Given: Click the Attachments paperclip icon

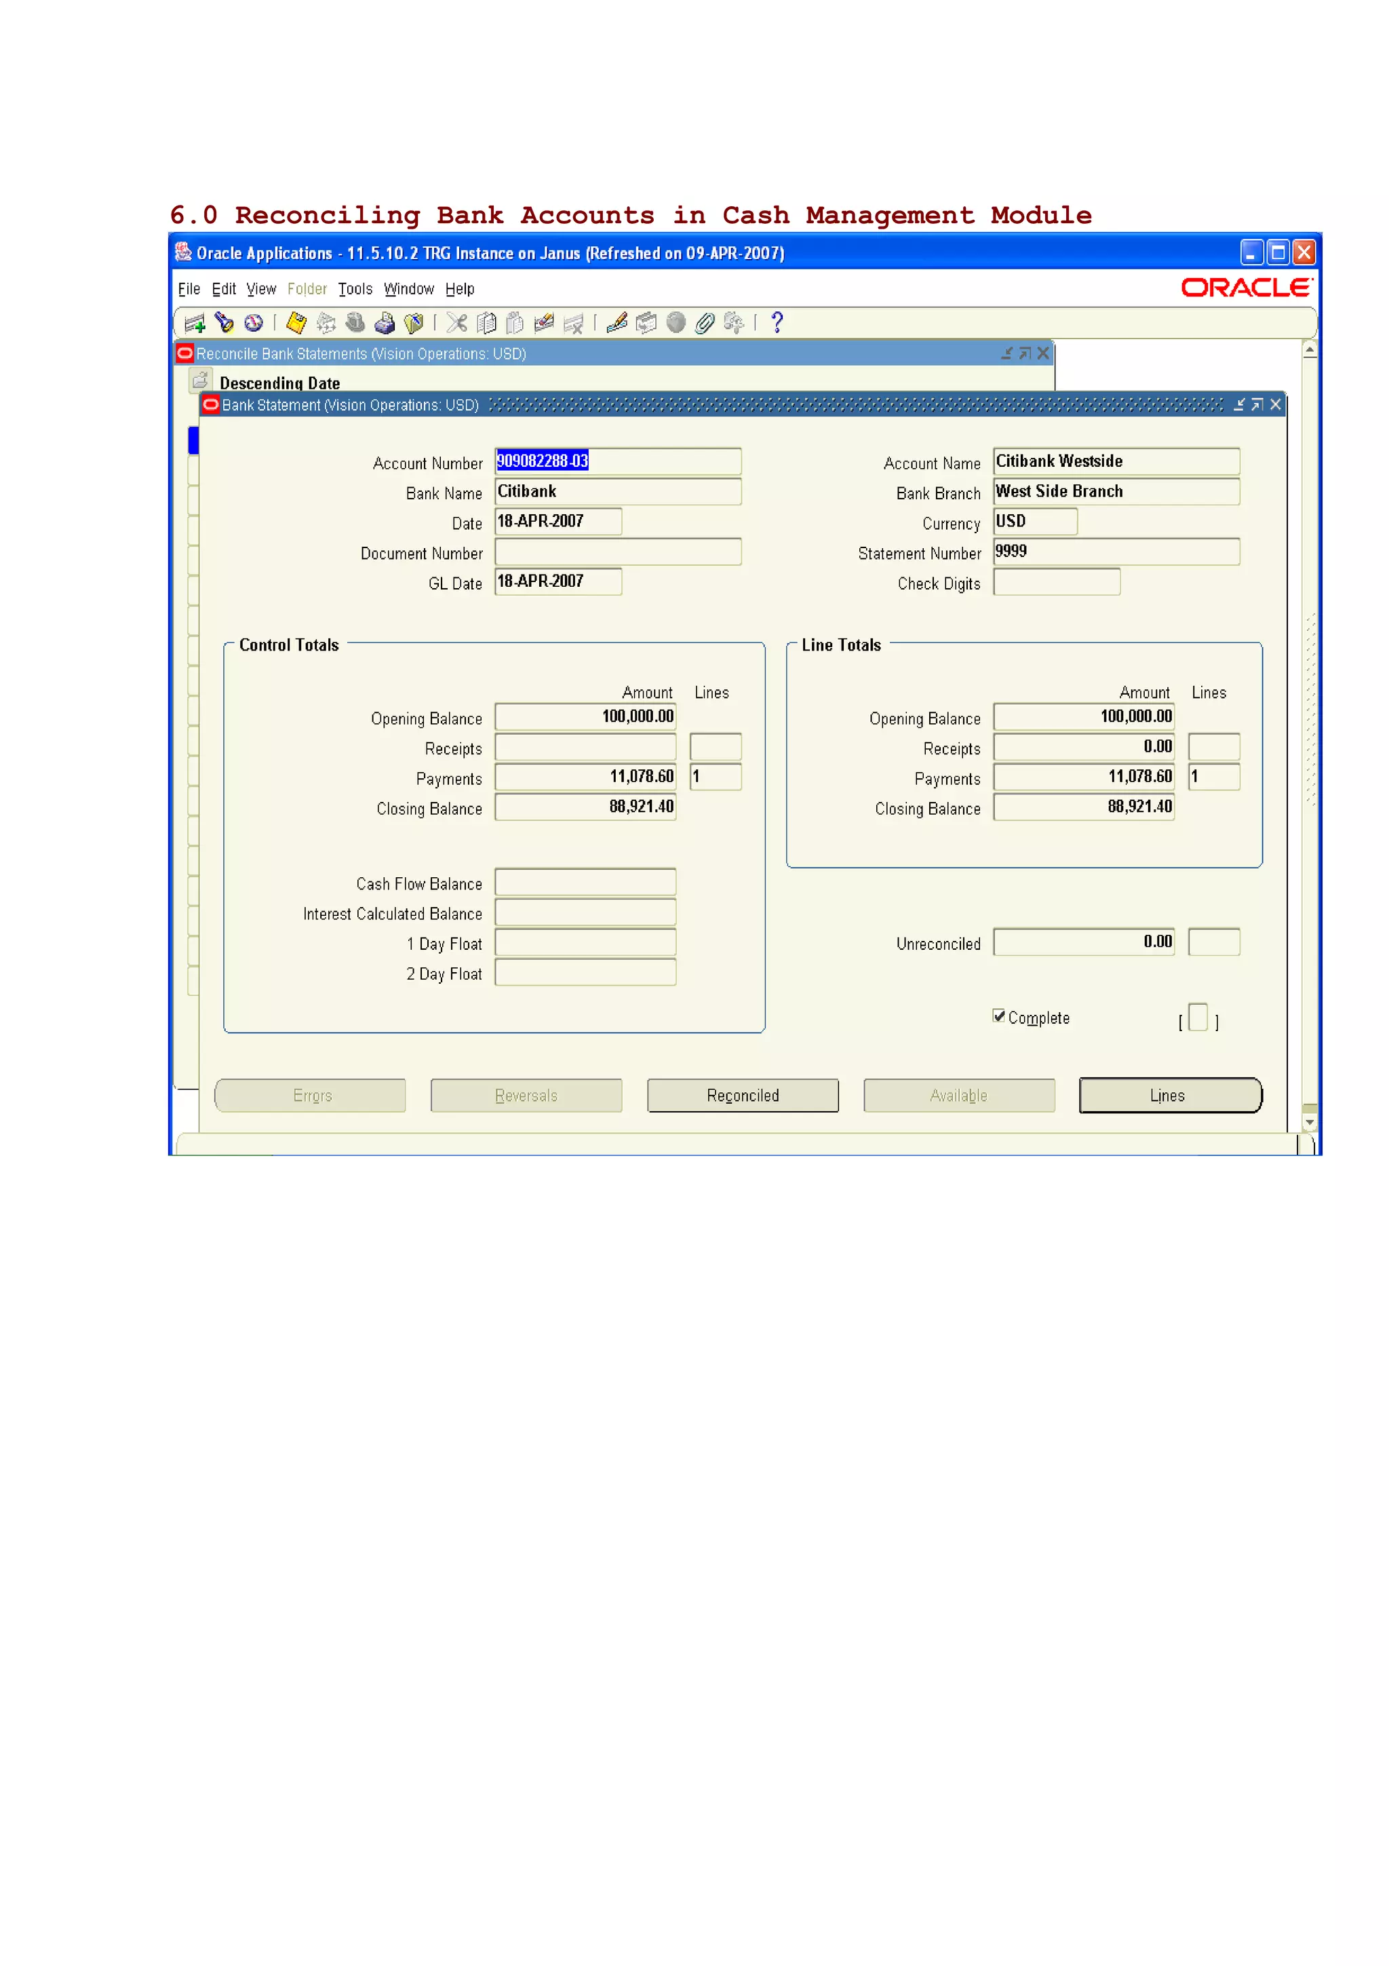Looking at the screenshot, I should (705, 323).
